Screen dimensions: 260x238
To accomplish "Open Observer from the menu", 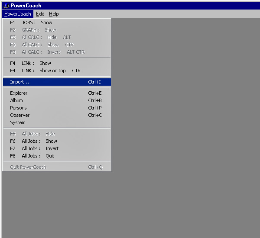I will click(x=57, y=115).
